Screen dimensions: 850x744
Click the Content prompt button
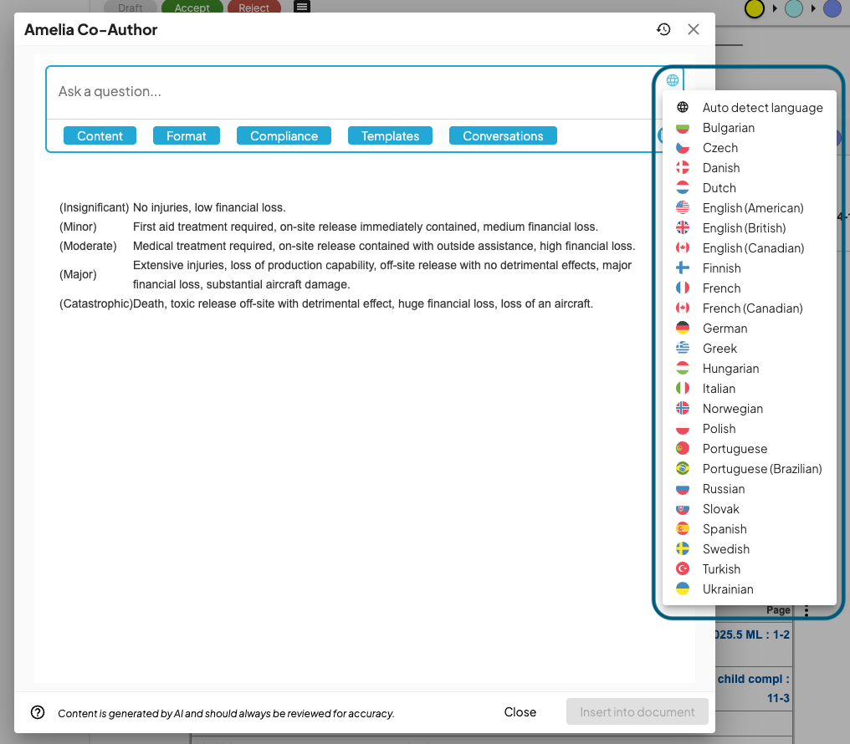click(x=100, y=136)
